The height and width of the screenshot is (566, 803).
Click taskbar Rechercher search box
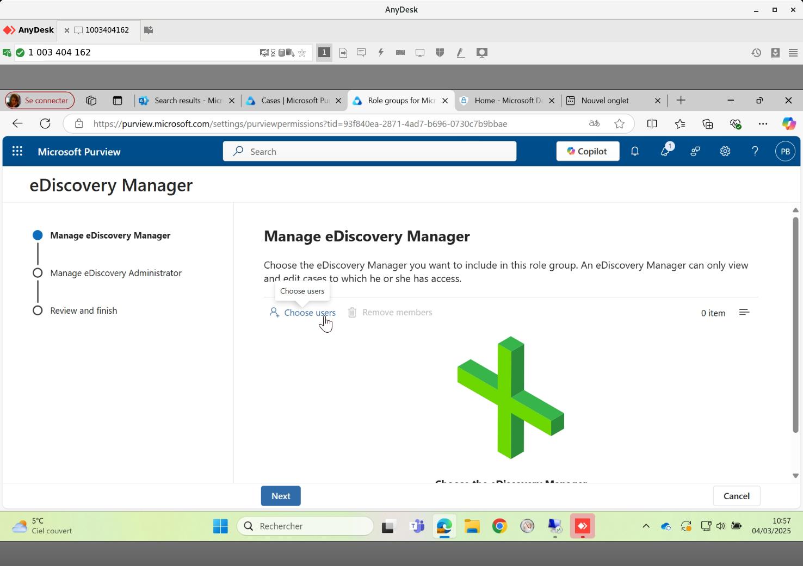tap(305, 526)
